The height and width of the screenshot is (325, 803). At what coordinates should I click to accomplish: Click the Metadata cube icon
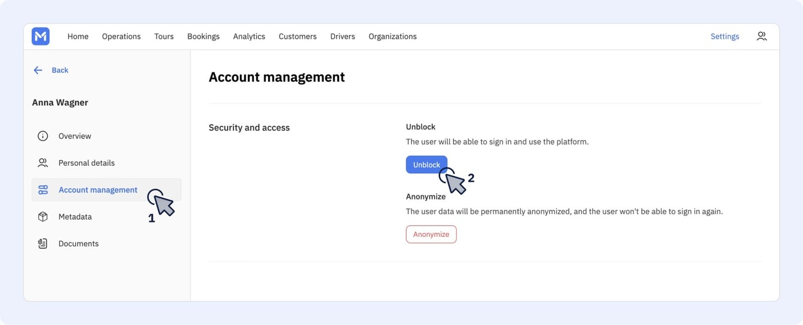click(x=43, y=217)
